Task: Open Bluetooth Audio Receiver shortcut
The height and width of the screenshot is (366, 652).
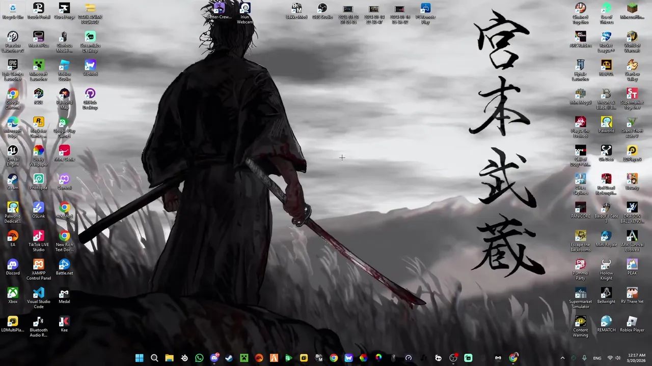Action: [x=39, y=326]
